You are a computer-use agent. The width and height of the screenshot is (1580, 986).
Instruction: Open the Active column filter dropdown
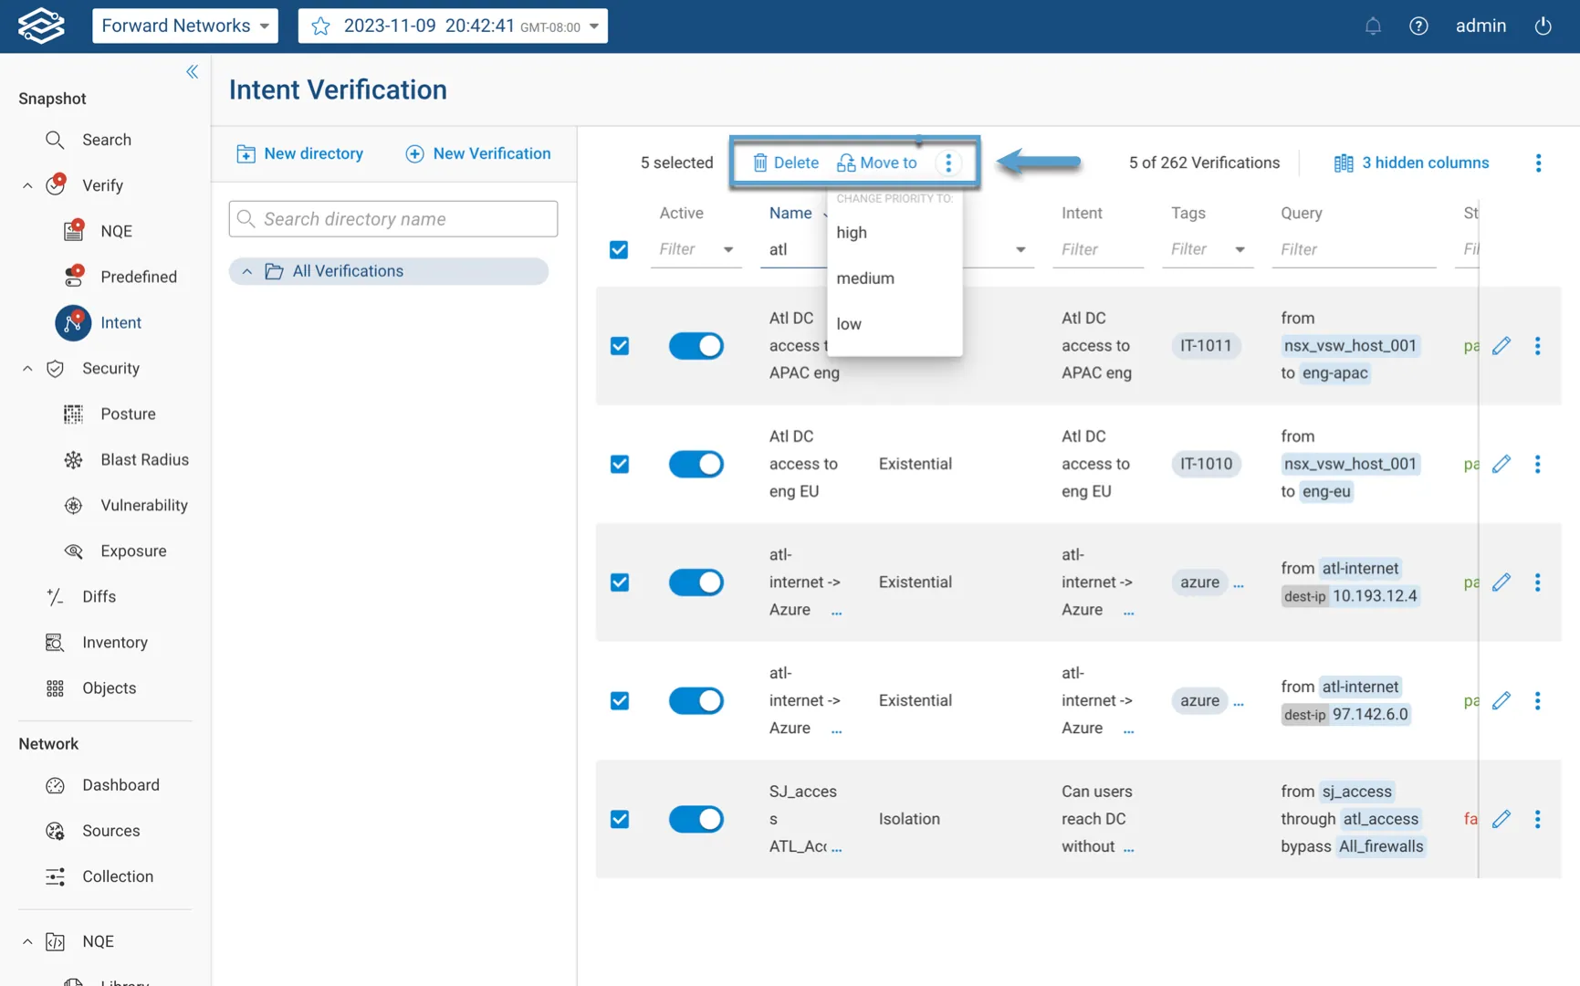click(x=727, y=249)
